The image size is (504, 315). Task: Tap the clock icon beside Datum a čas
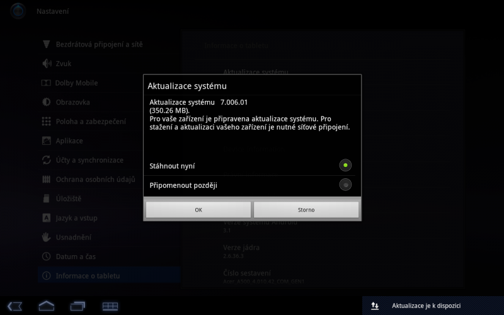46,256
